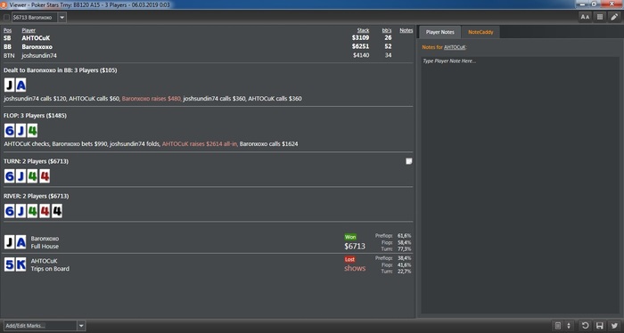
Task: Click the green Won badge
Action: coord(350,237)
